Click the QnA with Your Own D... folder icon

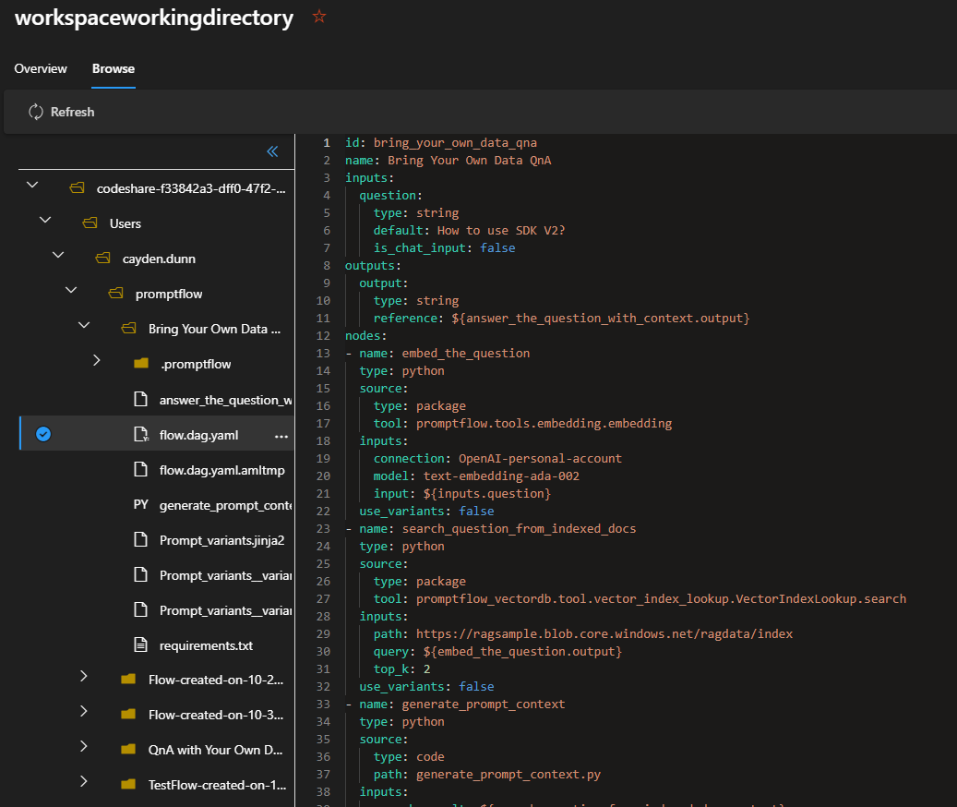click(x=128, y=749)
